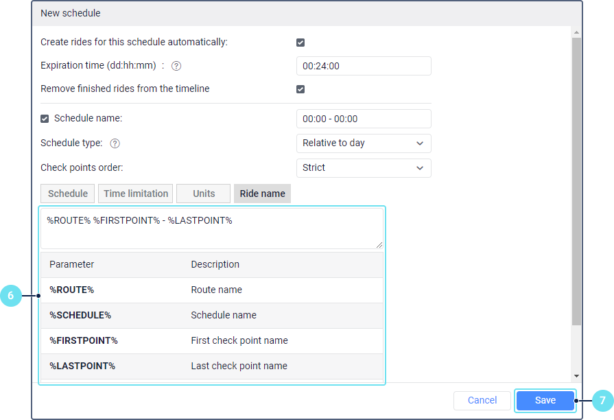The height and width of the screenshot is (420, 614).
Task: Uncheck Remove finished rides from the timeline
Action: pyautogui.click(x=300, y=89)
